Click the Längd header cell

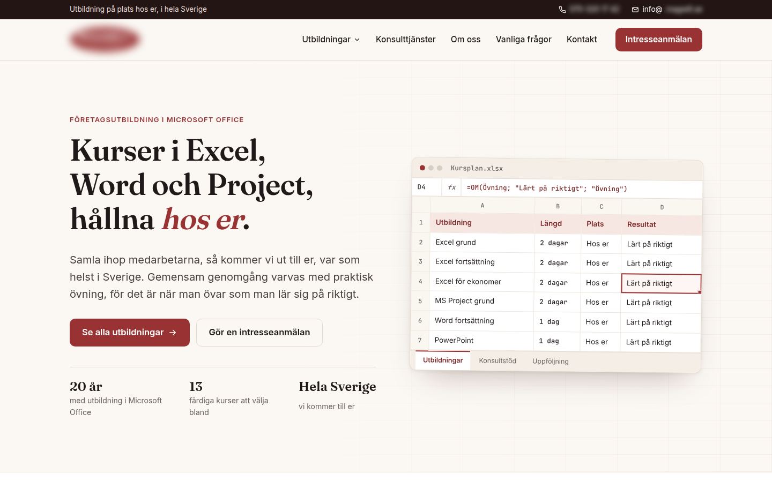tap(558, 224)
